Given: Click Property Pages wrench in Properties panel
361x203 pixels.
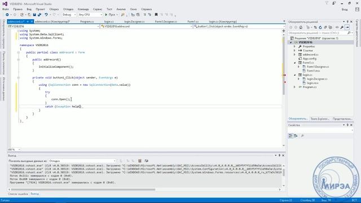Looking at the screenshot, I should coord(302,136).
